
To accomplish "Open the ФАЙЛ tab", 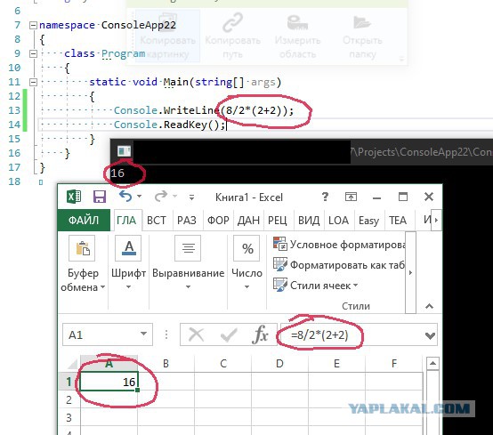I will [x=84, y=220].
